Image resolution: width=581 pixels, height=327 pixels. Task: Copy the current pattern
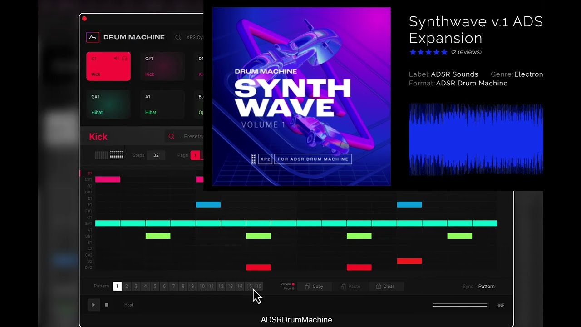pos(315,287)
